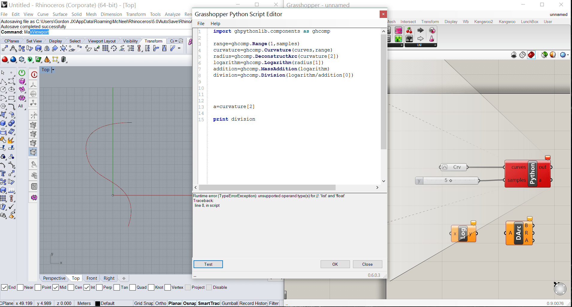Expand hidden Transform toolbar buttons chevron
572x307 pixels.
179,48
